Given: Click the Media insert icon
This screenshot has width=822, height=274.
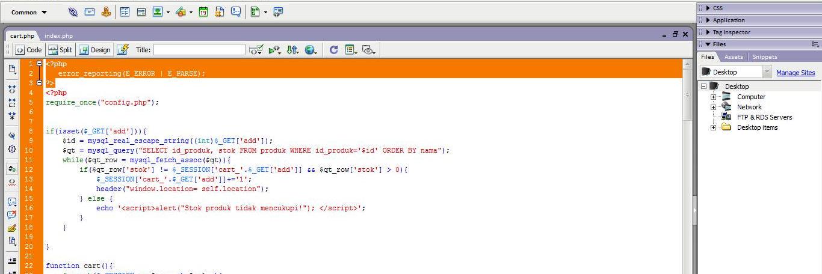Looking at the screenshot, I should tap(181, 12).
